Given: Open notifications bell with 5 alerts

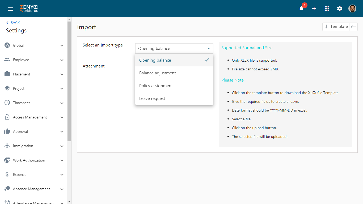Looking at the screenshot, I should click(x=301, y=8).
